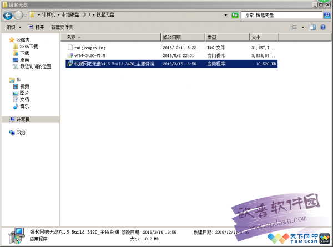Image resolution: width=333 pixels, height=247 pixels.
Task: Click the w764-3420-V1.5 file icon
Action: tap(70, 55)
